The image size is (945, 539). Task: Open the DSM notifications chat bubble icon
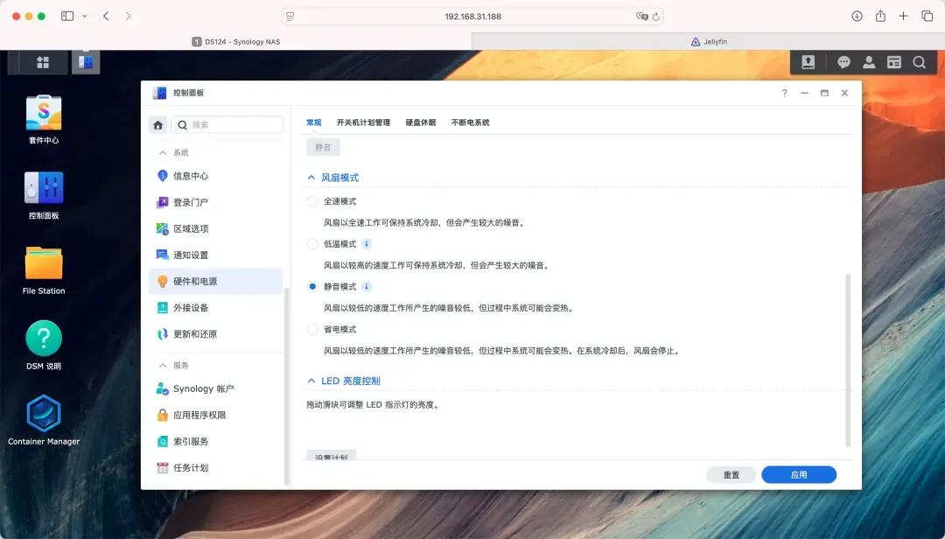(x=843, y=62)
